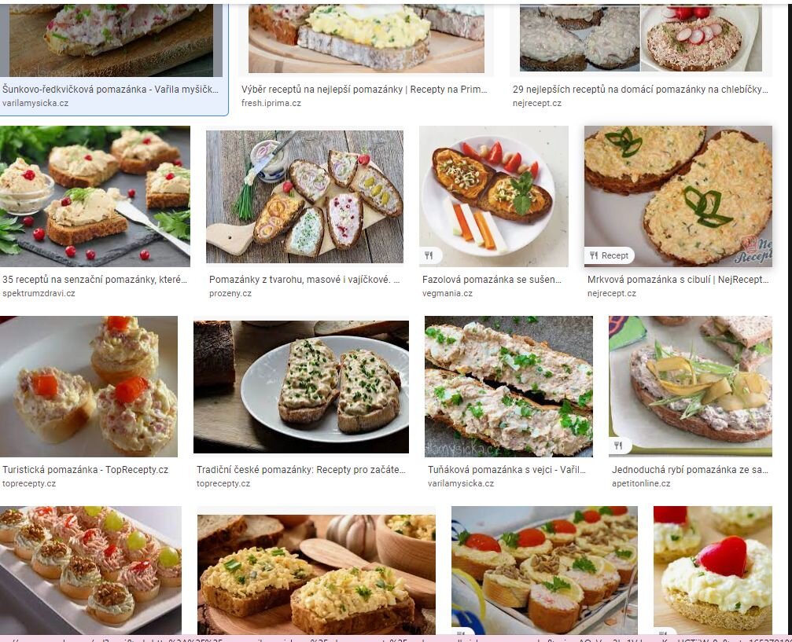Open the Turistická pomazánka image
The image size is (792, 642).
tap(89, 386)
